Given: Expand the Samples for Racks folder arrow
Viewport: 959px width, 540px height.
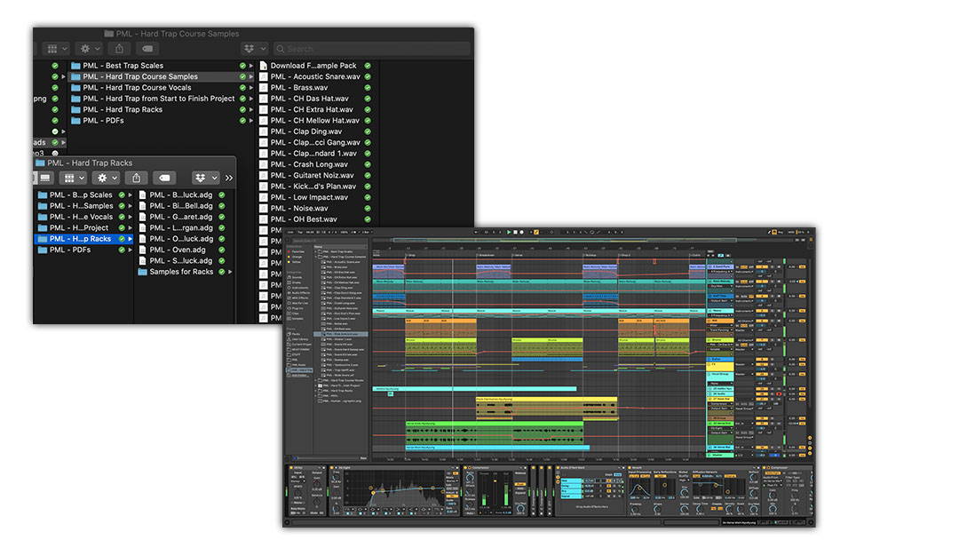Looking at the screenshot, I should pyautogui.click(x=230, y=272).
